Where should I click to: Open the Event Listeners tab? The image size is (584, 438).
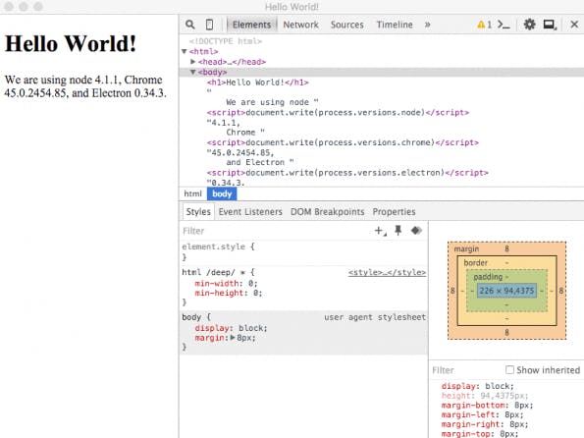[x=250, y=212]
